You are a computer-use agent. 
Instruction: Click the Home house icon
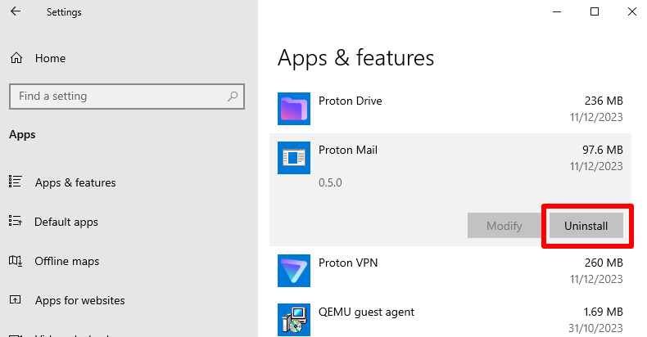[16, 58]
